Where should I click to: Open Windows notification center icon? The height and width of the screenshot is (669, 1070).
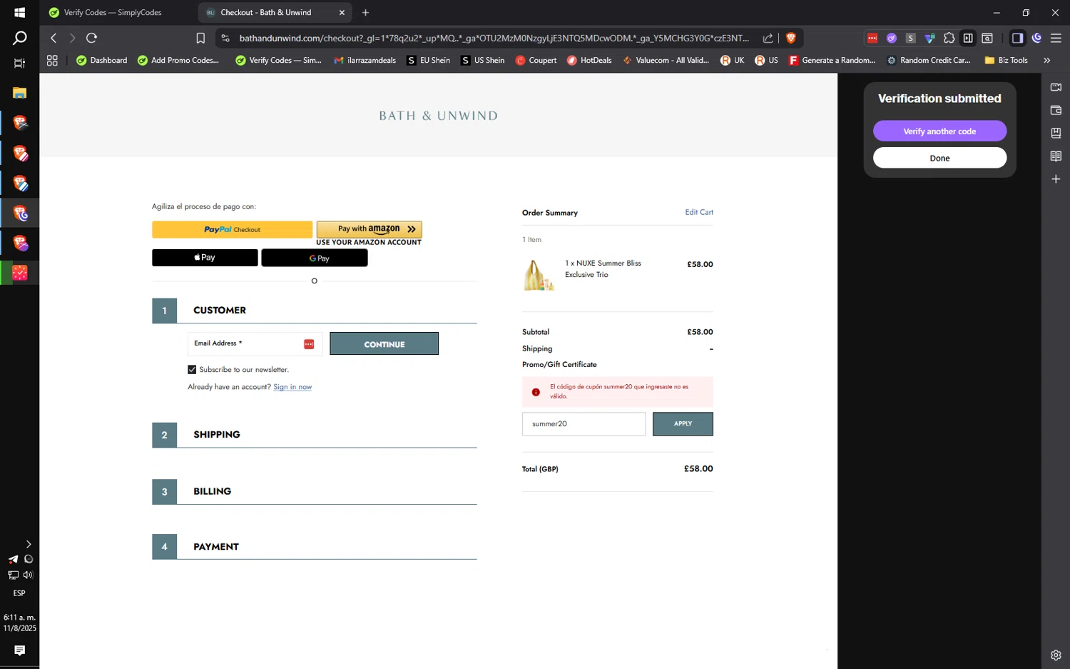[x=19, y=650]
